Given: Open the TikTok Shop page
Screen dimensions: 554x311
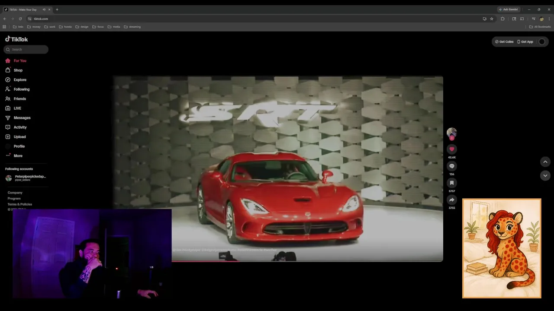Looking at the screenshot, I should click(14, 70).
